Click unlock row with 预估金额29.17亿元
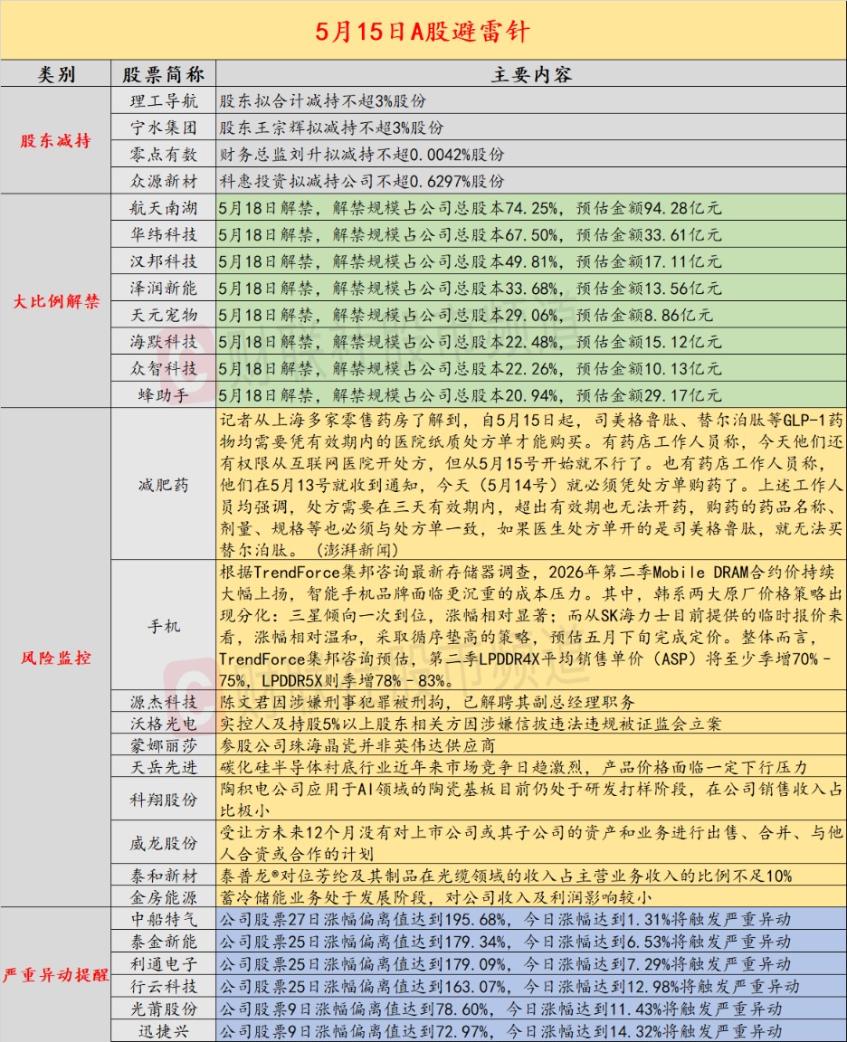This screenshot has width=847, height=1042. 531,394
